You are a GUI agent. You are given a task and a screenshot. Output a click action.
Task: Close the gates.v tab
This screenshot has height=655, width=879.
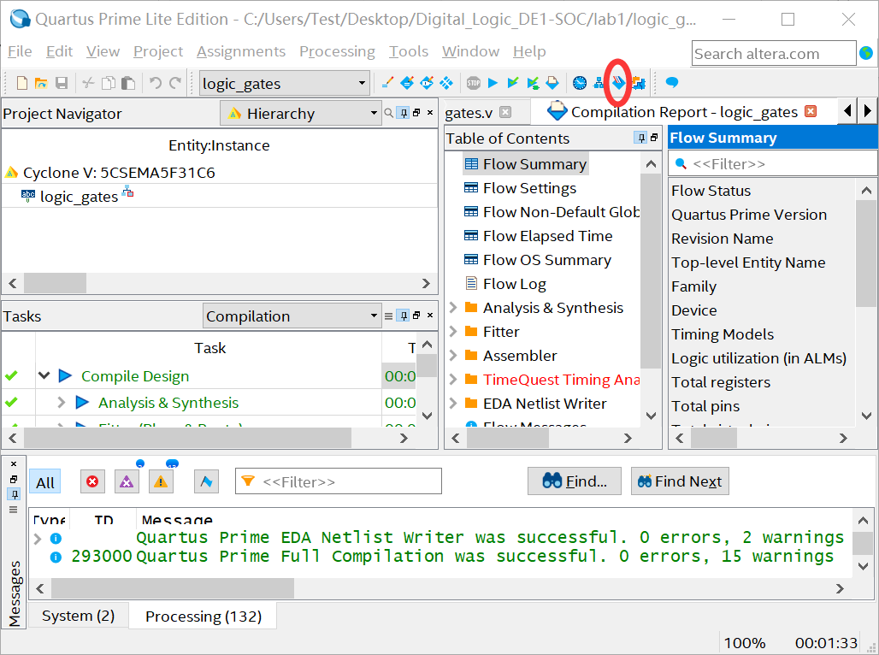pyautogui.click(x=505, y=112)
